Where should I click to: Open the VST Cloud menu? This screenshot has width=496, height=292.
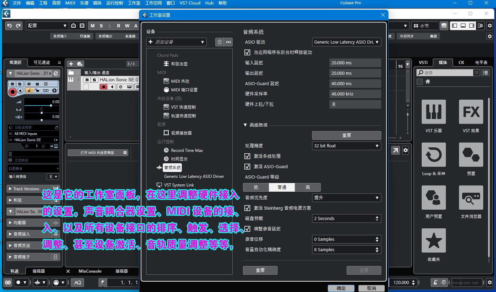click(x=190, y=3)
